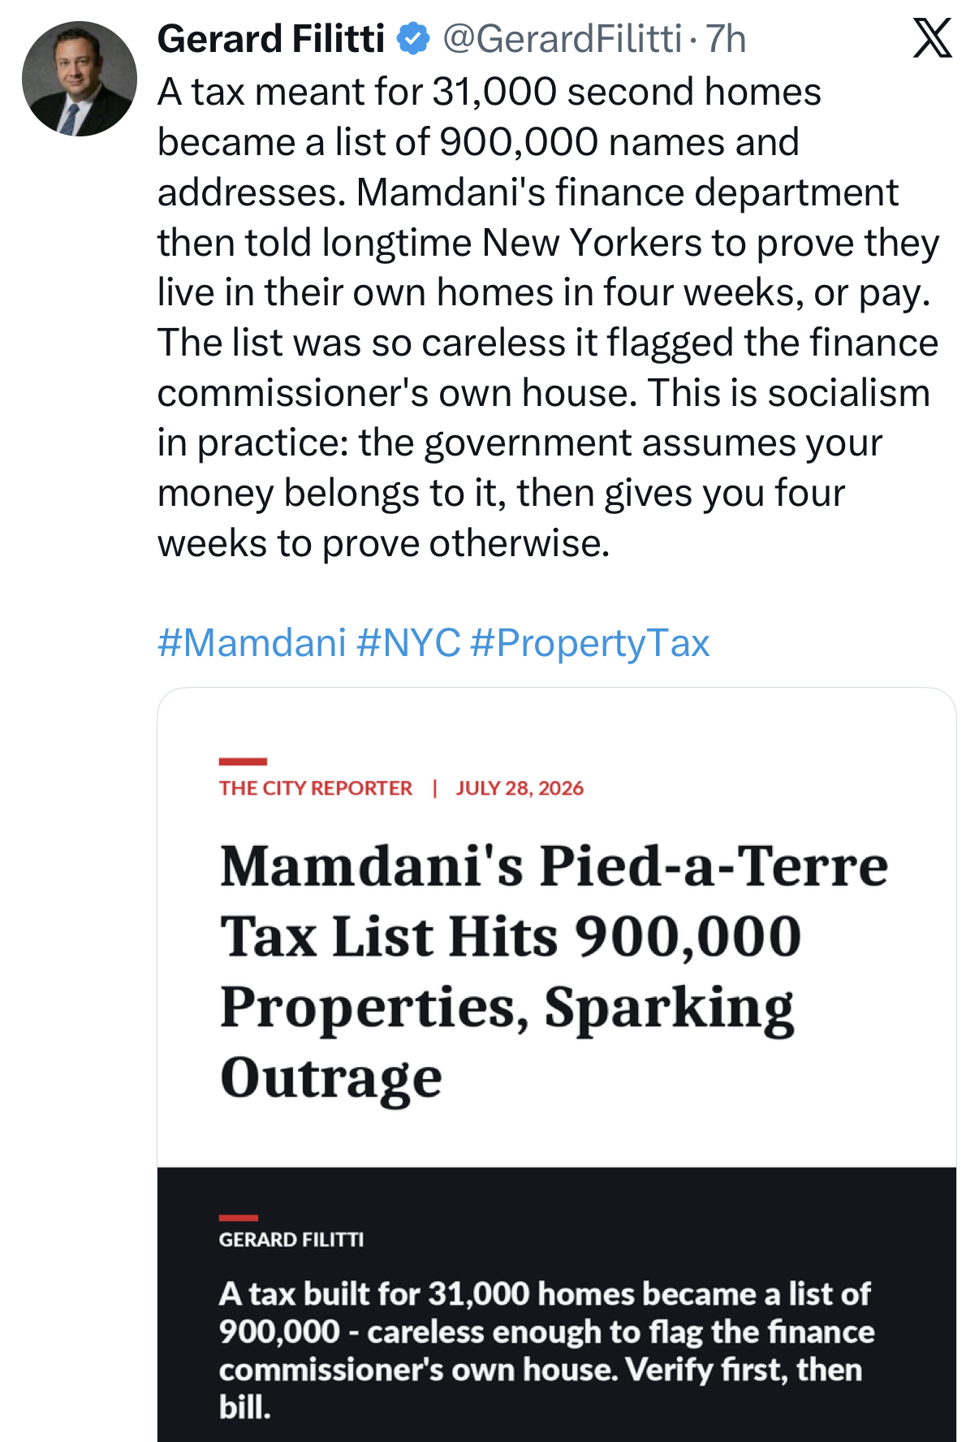Follow the #Mamdani hashtag
979x1442 pixels.
point(252,642)
